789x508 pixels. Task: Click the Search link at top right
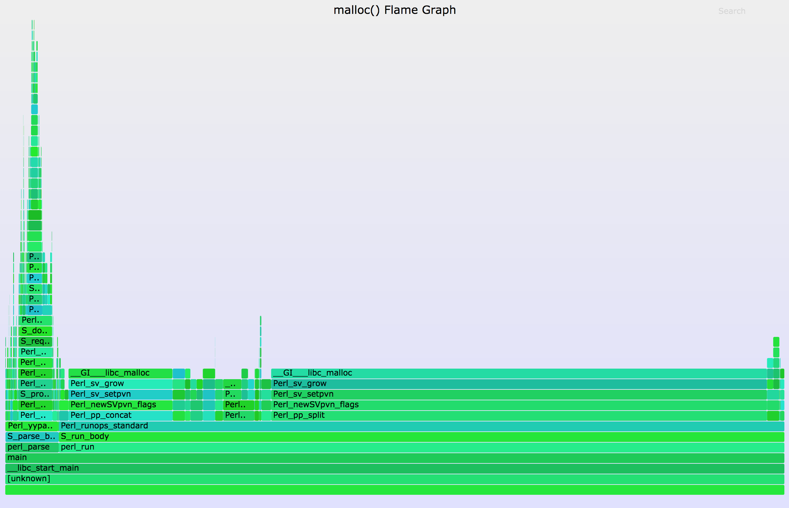732,11
